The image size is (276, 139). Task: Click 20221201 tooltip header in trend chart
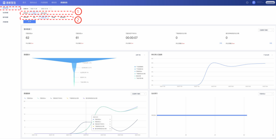[x=95, y=117]
